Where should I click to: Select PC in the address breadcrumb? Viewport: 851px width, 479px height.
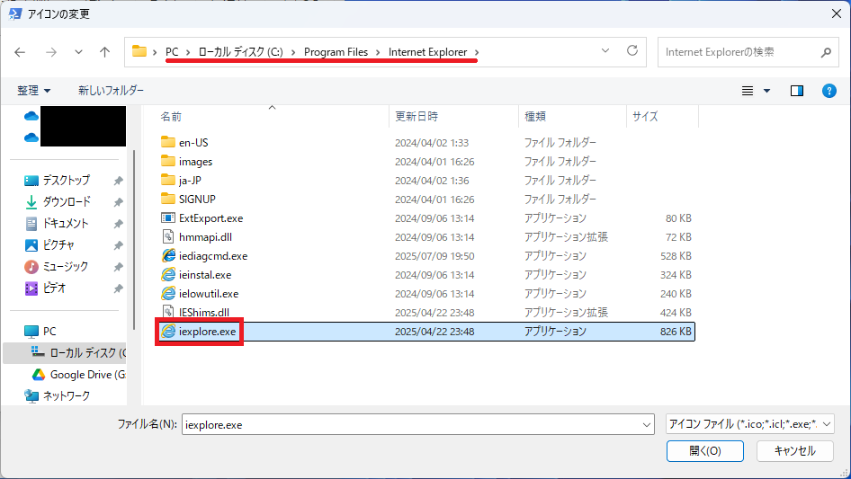pos(172,52)
